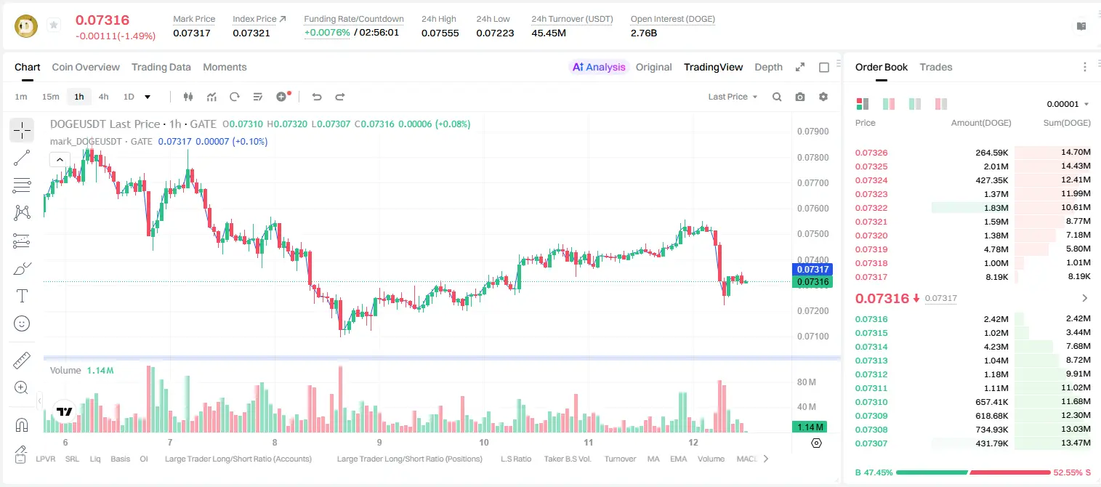Select the crosshair cursor tool
Viewport: 1101px width, 487px height.
[x=22, y=130]
